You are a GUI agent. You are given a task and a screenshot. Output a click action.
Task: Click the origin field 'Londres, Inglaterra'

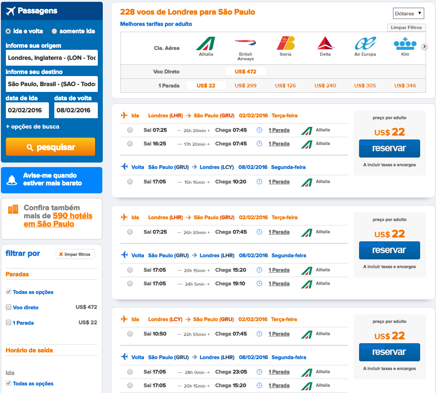click(x=52, y=58)
